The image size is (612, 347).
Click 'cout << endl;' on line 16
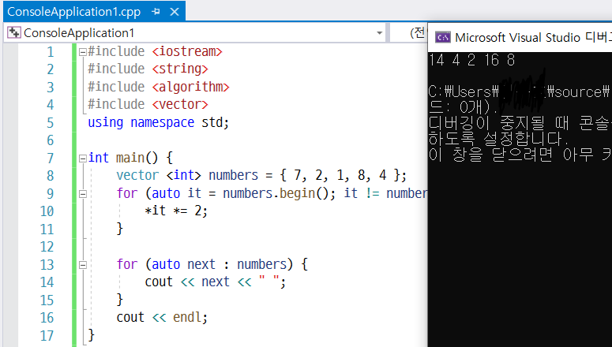pyautogui.click(x=162, y=317)
